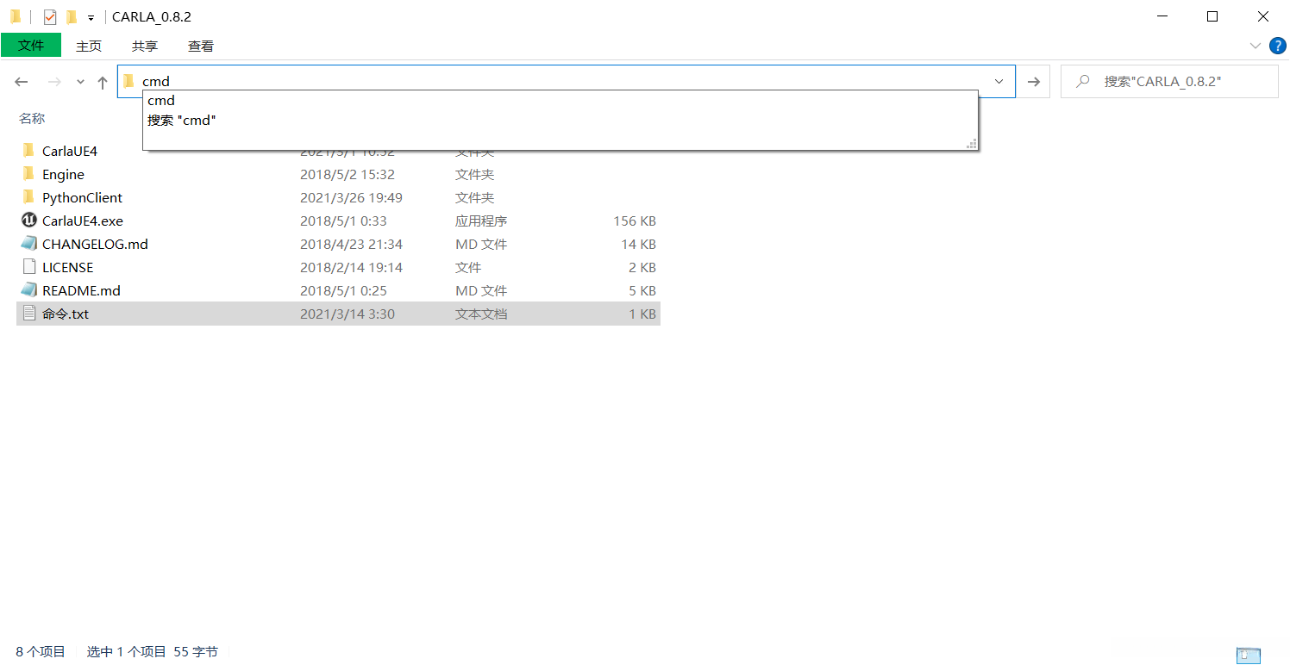
Task: Click the 文本文档 type cell
Action: tap(481, 314)
